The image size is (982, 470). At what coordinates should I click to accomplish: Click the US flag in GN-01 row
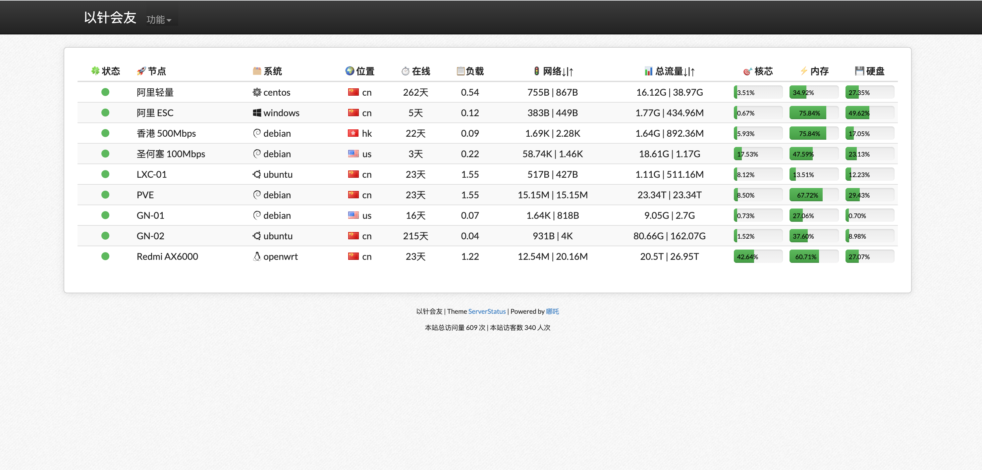coord(353,215)
